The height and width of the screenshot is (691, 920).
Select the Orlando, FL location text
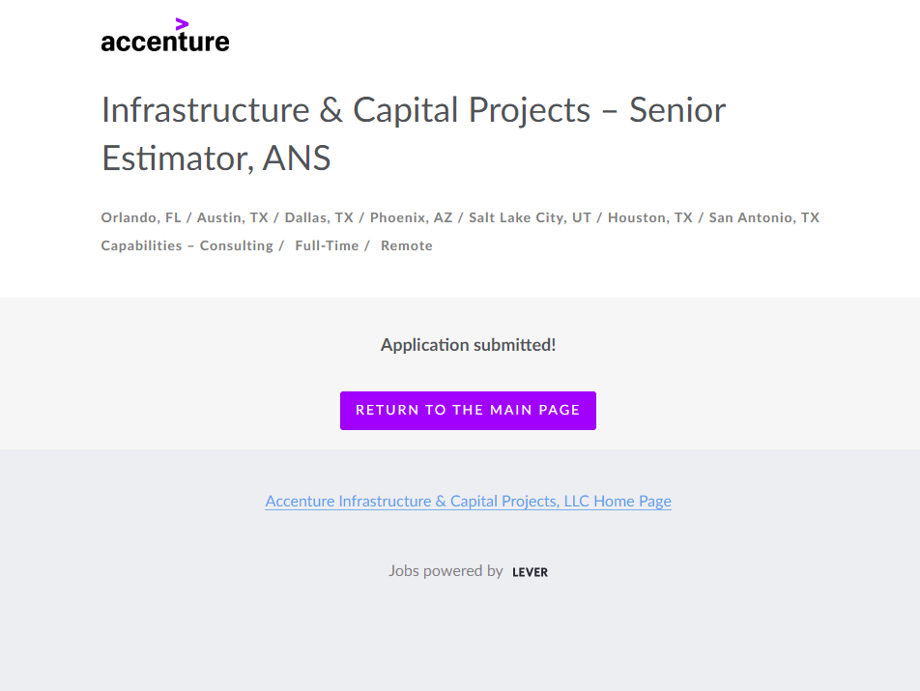point(141,217)
